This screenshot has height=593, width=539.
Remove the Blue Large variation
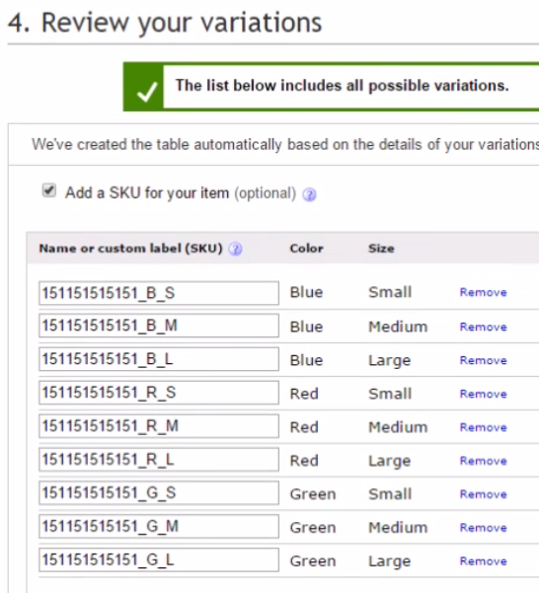click(483, 360)
